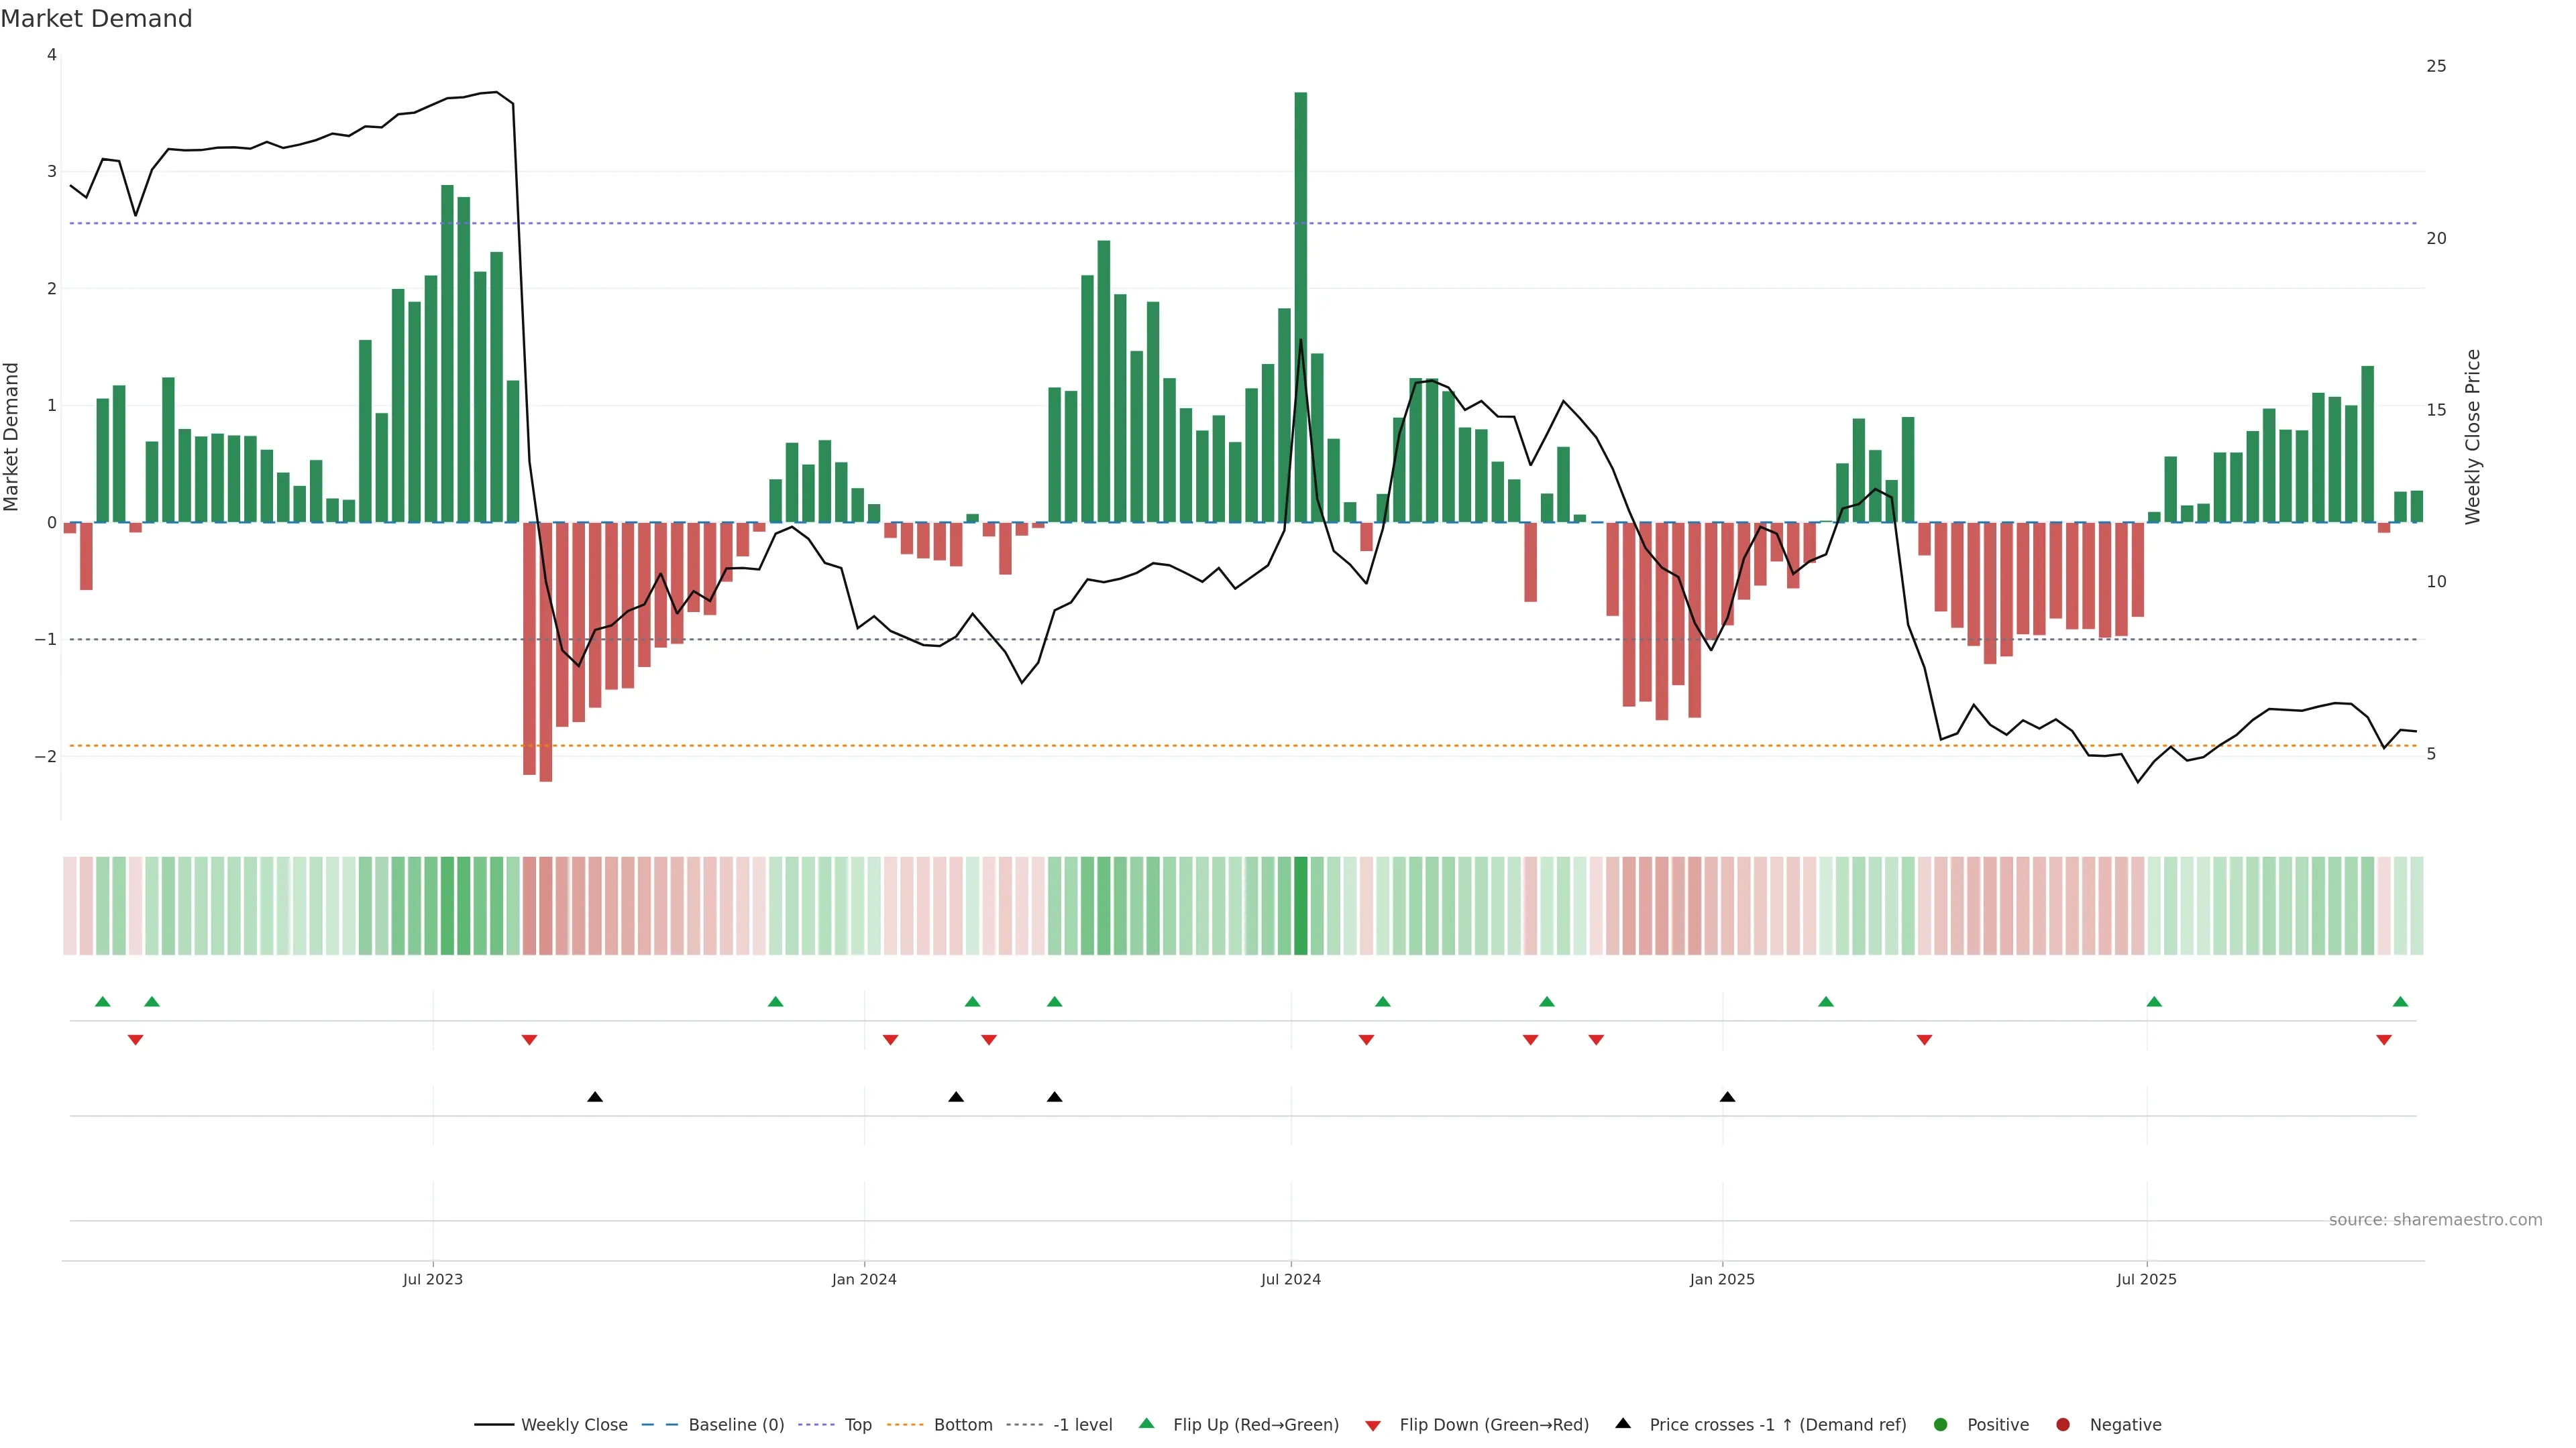Screen dimensions: 2576x1448
Task: Click the rightmost red flip-down triangle marker
Action: [x=2384, y=1040]
